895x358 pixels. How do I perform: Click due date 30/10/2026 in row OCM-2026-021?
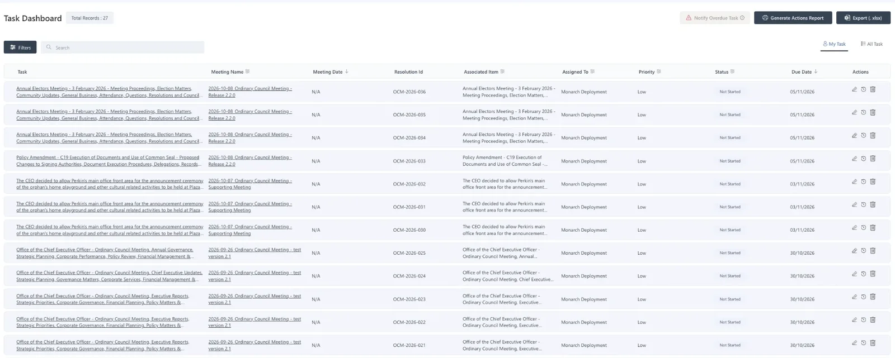802,345
